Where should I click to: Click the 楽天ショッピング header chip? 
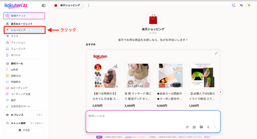pos(68,5)
